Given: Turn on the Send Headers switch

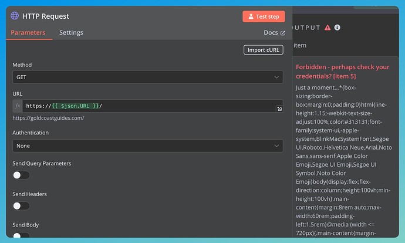Looking at the screenshot, I should click(21, 206).
